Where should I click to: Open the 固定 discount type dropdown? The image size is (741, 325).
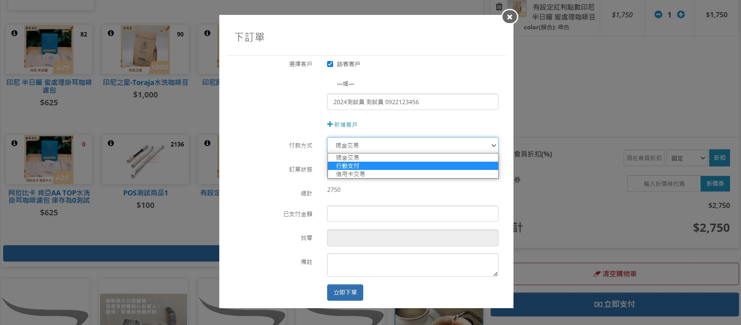pos(687,158)
